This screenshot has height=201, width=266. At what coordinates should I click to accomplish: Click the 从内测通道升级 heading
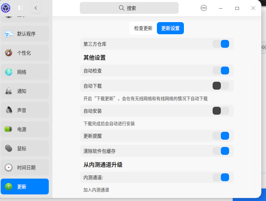click(x=103, y=165)
